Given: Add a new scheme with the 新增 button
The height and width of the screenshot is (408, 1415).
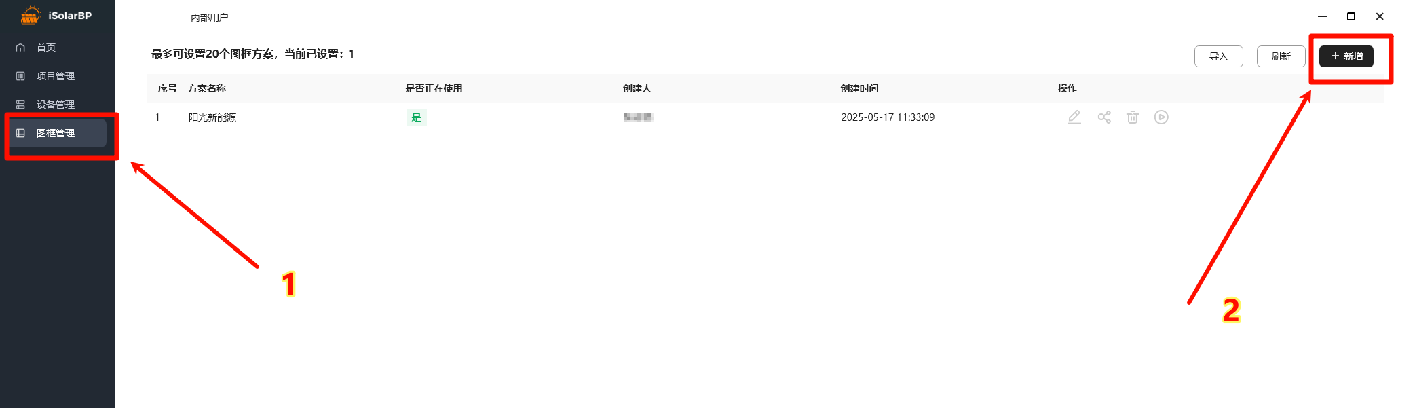Looking at the screenshot, I should pos(1346,56).
